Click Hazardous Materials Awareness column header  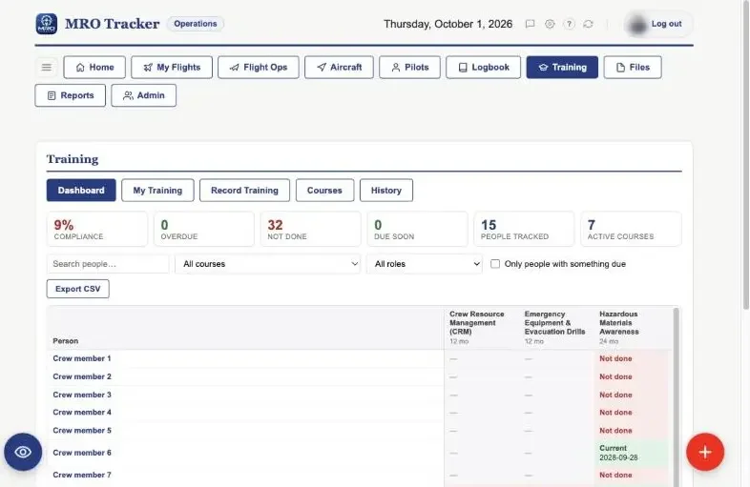pos(632,328)
